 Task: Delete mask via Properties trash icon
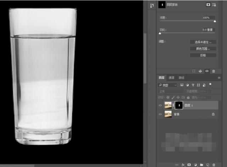214,71
